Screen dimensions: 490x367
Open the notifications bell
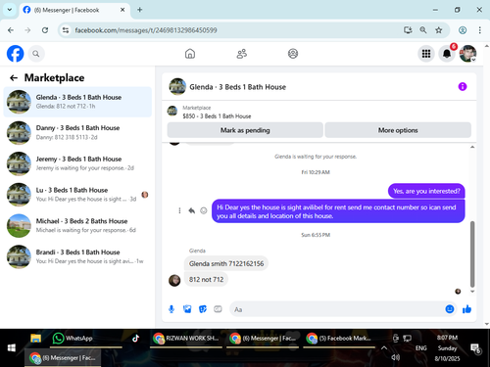(x=447, y=54)
